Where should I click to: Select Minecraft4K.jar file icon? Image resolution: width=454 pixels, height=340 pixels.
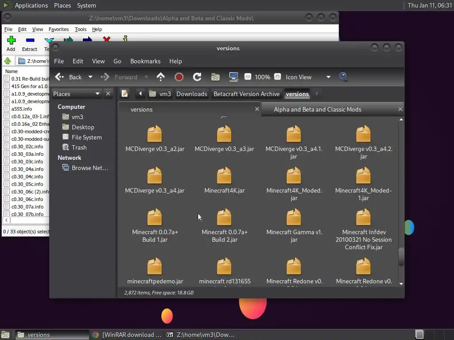(x=224, y=175)
